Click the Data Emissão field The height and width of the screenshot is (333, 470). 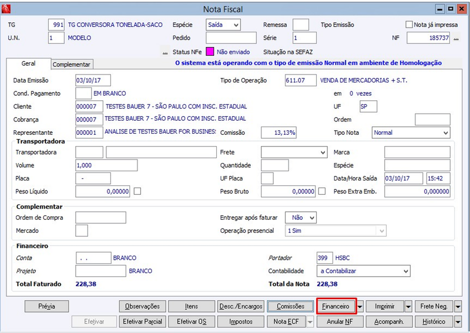click(x=93, y=80)
